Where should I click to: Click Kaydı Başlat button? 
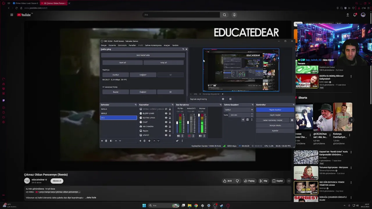tap(275, 115)
